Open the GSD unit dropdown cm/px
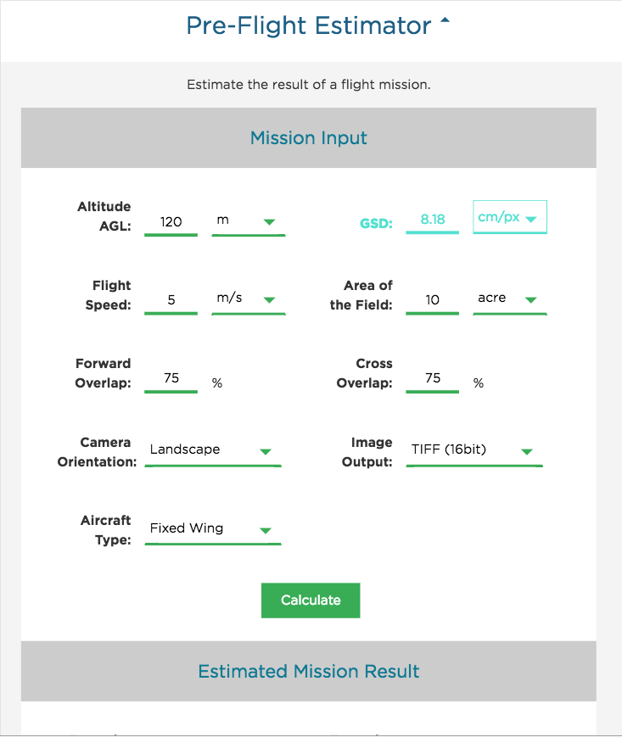 pos(510,217)
